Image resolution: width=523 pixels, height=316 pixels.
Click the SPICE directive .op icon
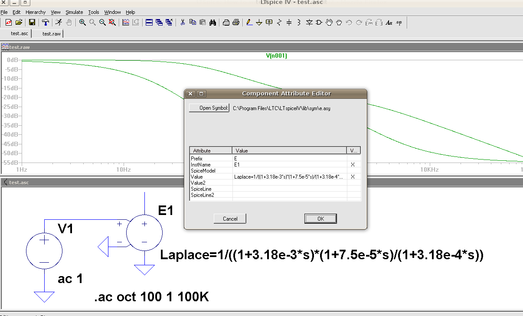click(x=399, y=23)
